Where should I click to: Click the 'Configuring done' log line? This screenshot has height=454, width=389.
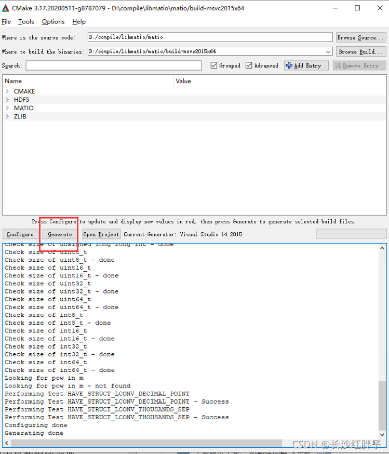tap(36, 425)
